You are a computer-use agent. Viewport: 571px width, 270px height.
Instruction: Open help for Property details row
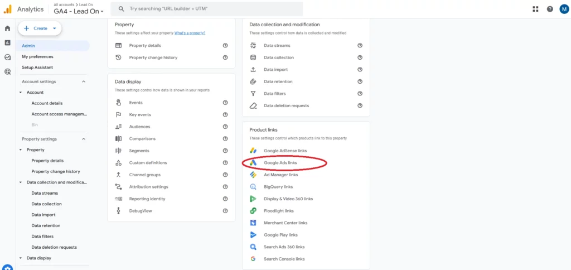(225, 46)
